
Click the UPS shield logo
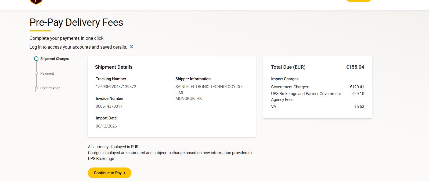point(36,2)
